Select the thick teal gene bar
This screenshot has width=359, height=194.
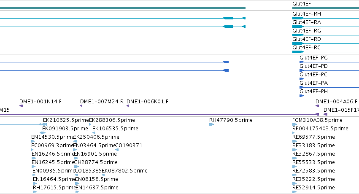click(123, 8)
